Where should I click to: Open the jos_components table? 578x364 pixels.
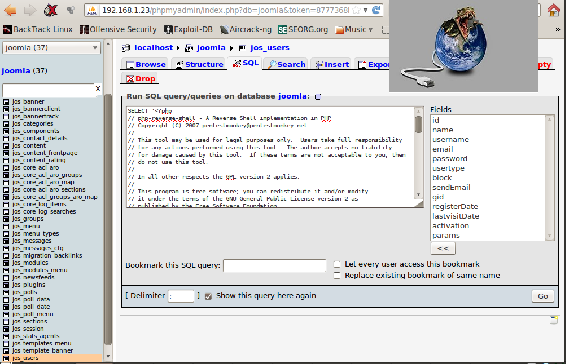click(36, 131)
